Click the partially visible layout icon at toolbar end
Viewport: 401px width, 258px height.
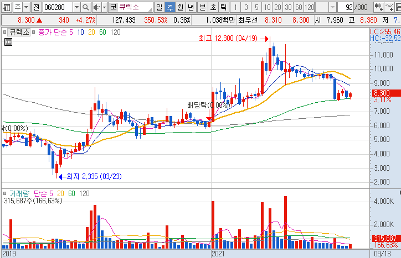[x=398, y=7]
